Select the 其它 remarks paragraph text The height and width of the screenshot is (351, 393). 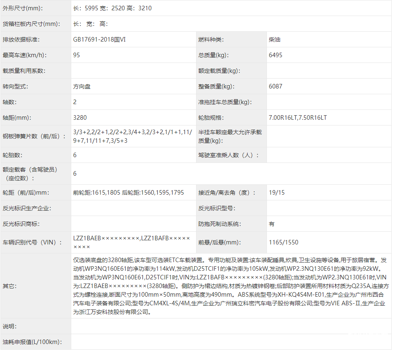[231, 286]
